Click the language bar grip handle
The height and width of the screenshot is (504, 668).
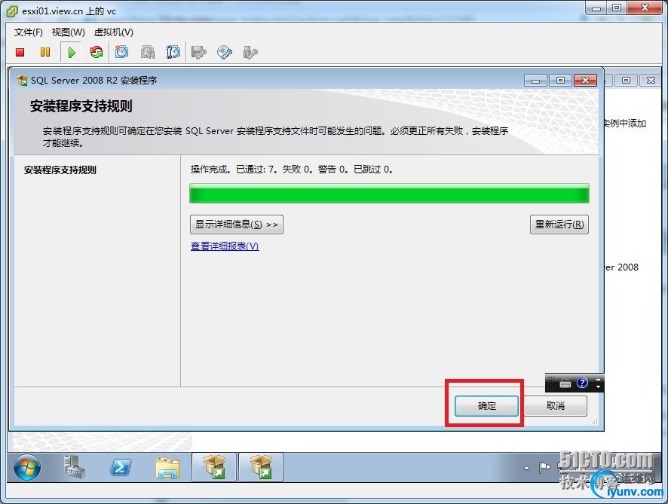pos(551,383)
